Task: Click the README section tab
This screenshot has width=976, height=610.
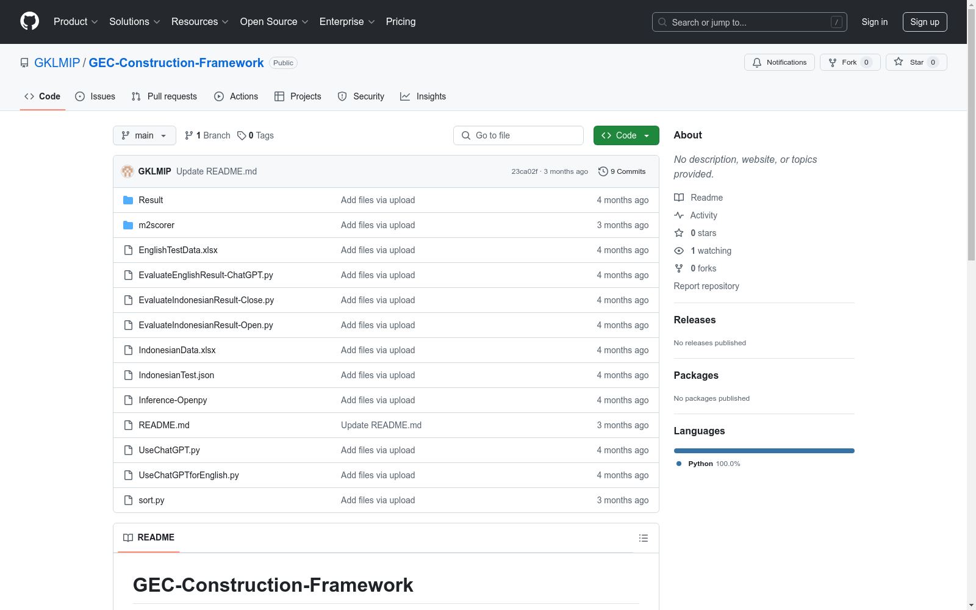Action: pos(149,537)
